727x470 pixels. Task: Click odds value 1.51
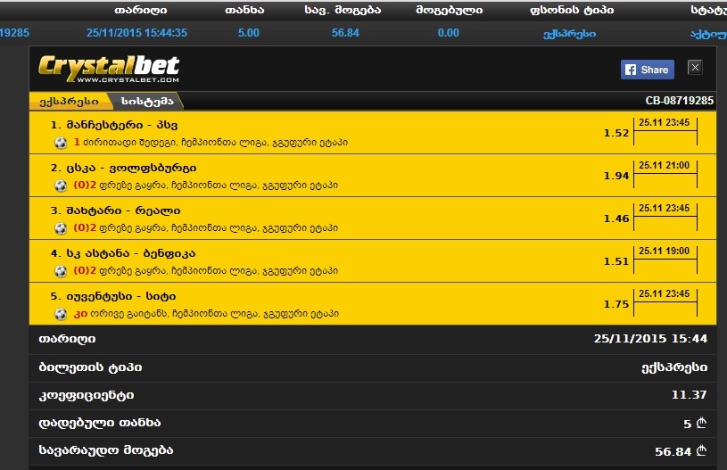(x=616, y=261)
